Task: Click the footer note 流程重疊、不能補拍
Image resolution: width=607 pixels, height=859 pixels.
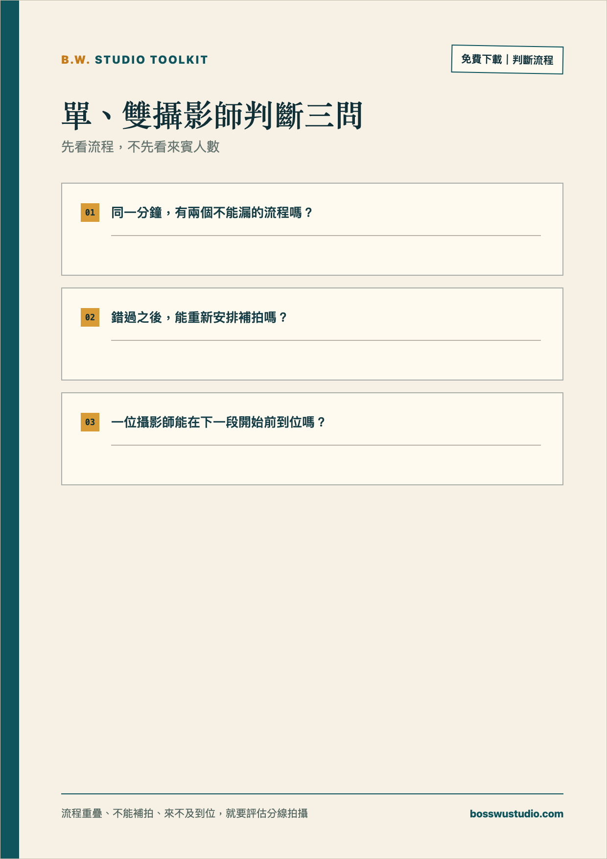Action: [x=107, y=813]
